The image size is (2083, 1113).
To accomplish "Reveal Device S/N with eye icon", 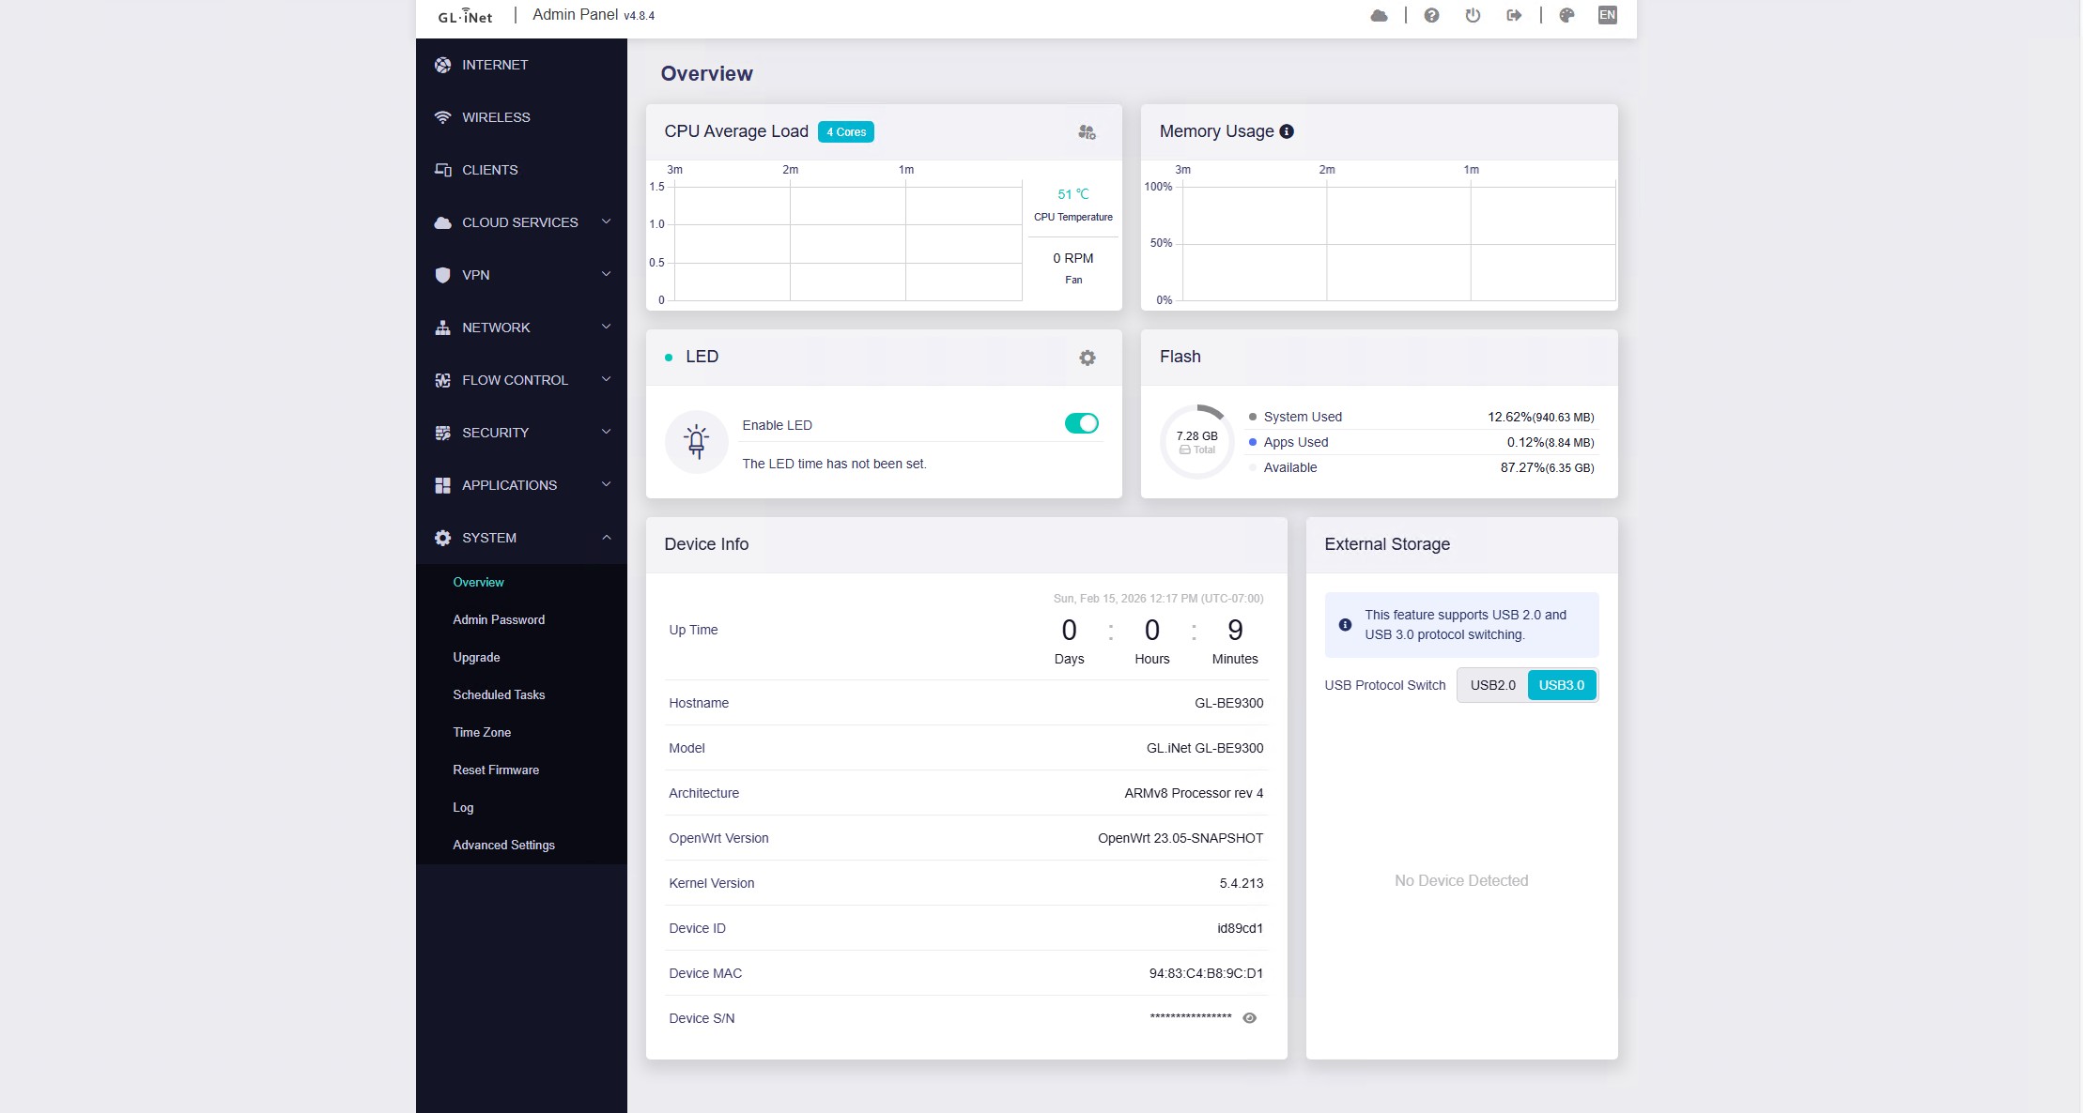I will point(1249,1018).
